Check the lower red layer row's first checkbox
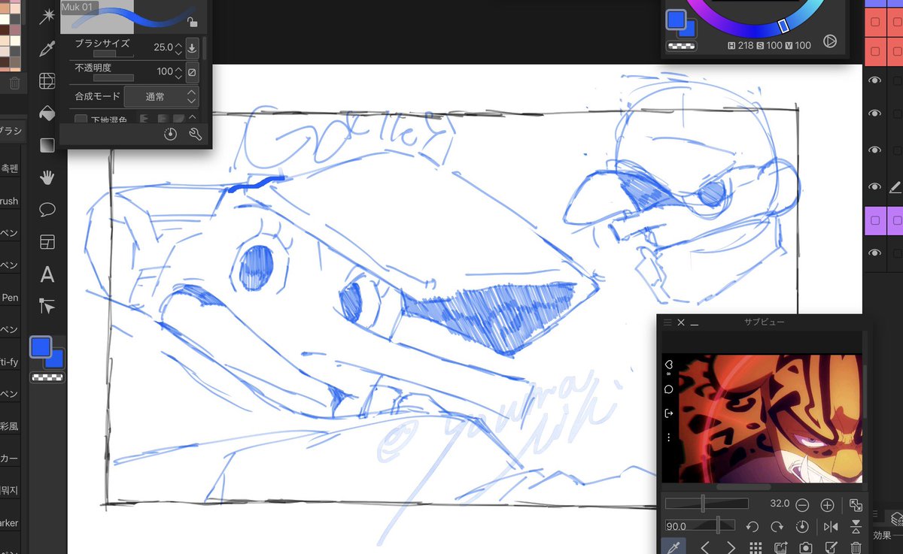903x554 pixels. pyautogui.click(x=875, y=51)
